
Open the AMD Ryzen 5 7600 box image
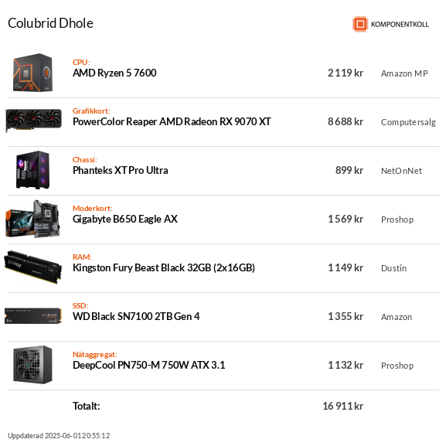coord(32,73)
